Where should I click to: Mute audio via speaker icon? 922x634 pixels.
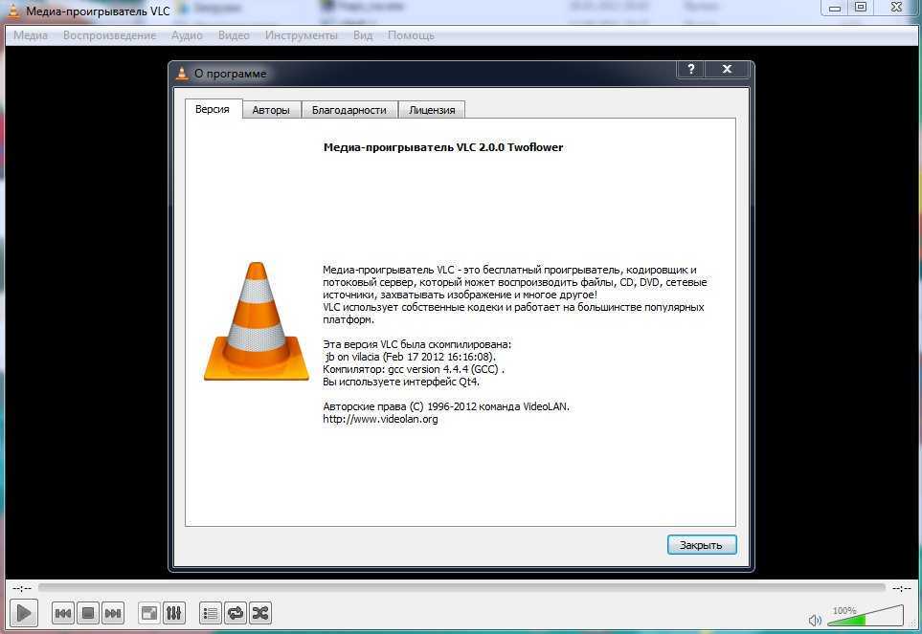click(x=815, y=620)
